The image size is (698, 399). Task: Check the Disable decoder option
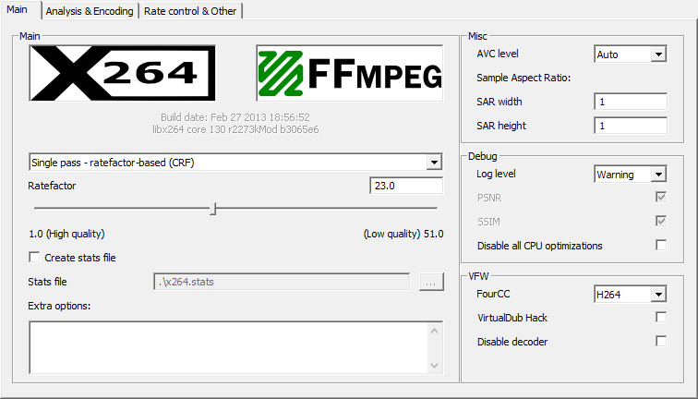click(x=661, y=342)
